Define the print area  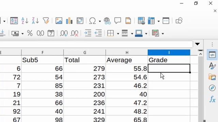tap(141, 21)
